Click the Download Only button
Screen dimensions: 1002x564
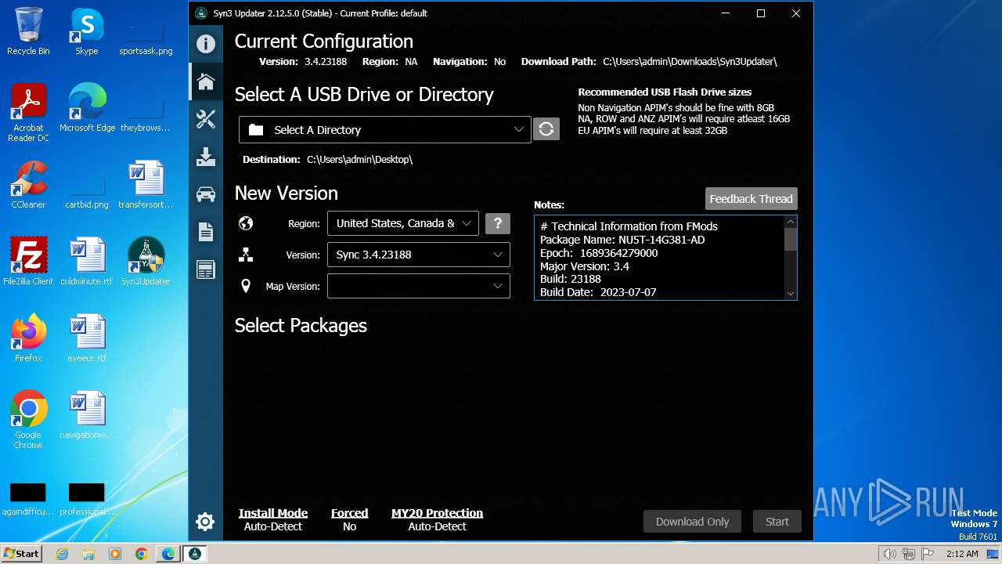(x=692, y=522)
